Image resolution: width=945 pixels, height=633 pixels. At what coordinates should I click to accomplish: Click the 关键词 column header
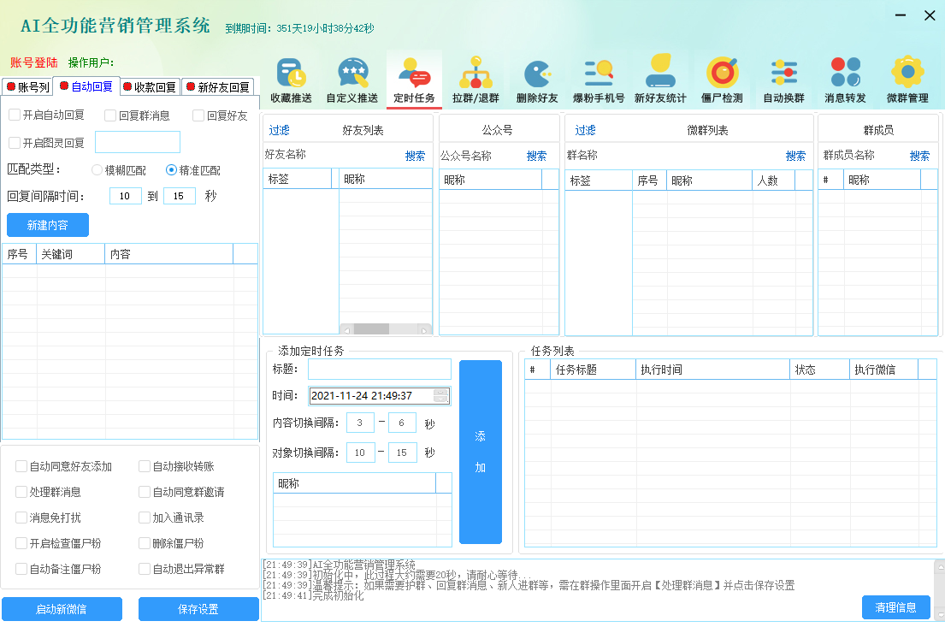click(70, 254)
